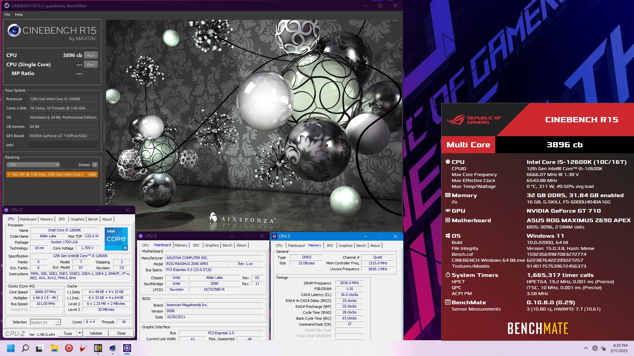Click volume tray icon
Viewport: 634px width, 356px height.
603,348
